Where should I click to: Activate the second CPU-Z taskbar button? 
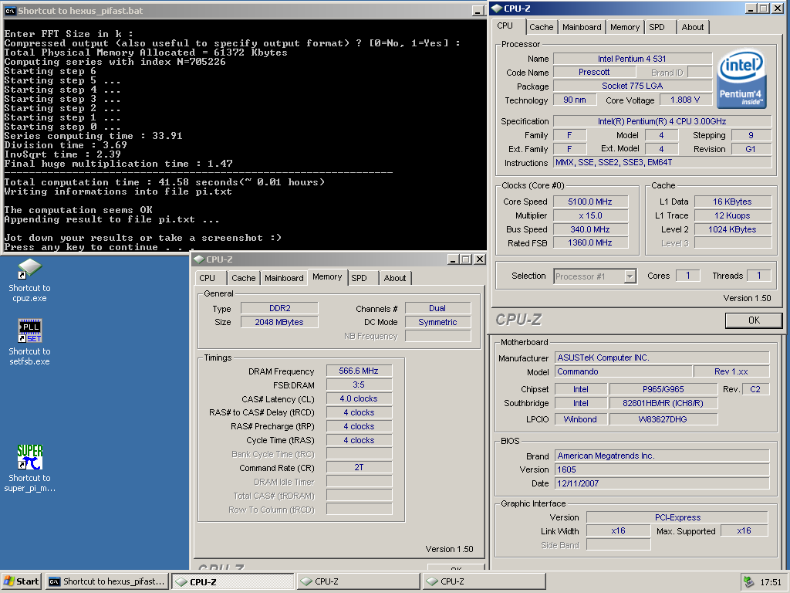[x=358, y=581]
